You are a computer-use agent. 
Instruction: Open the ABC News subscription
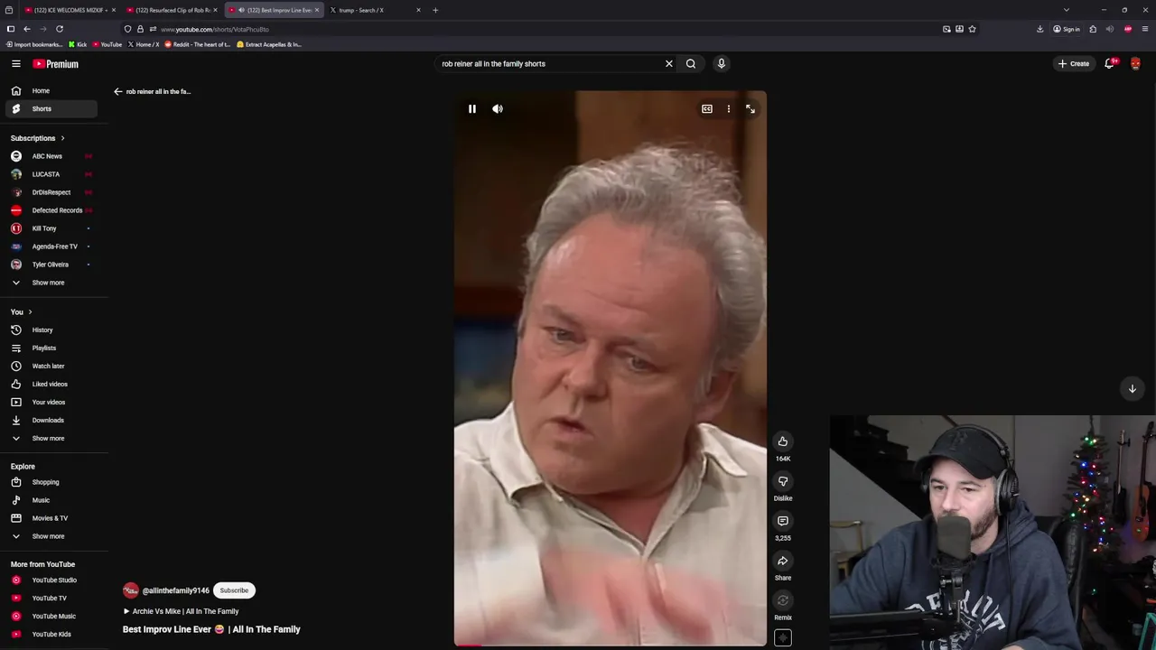click(51, 156)
